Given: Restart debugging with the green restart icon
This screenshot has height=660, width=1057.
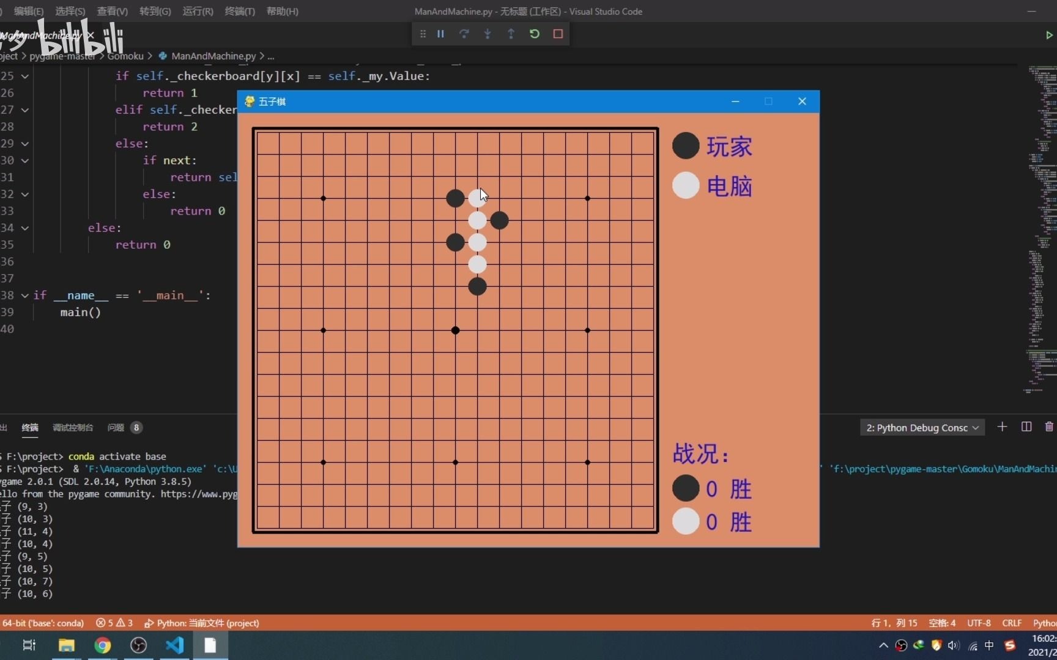Looking at the screenshot, I should 535,34.
